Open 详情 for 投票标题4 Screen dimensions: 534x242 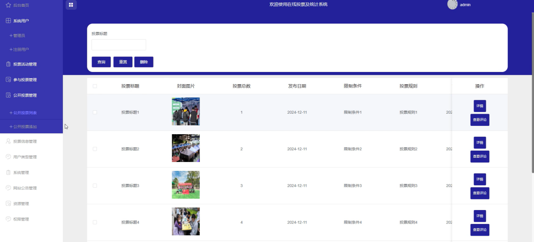point(480,216)
